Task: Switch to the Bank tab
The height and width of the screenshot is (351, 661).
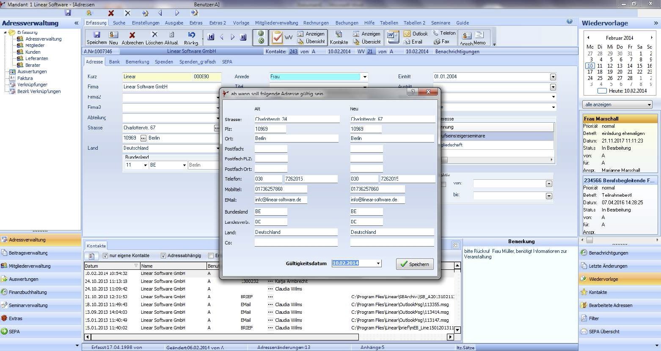Action: [x=114, y=62]
